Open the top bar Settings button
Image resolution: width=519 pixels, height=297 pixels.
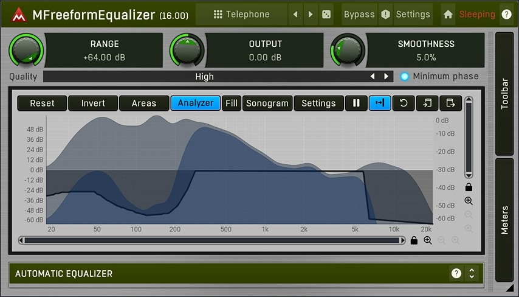[x=413, y=14]
